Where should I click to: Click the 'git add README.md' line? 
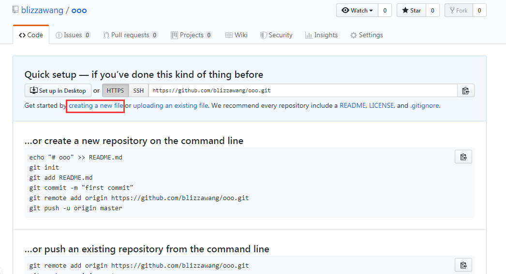[x=61, y=178]
